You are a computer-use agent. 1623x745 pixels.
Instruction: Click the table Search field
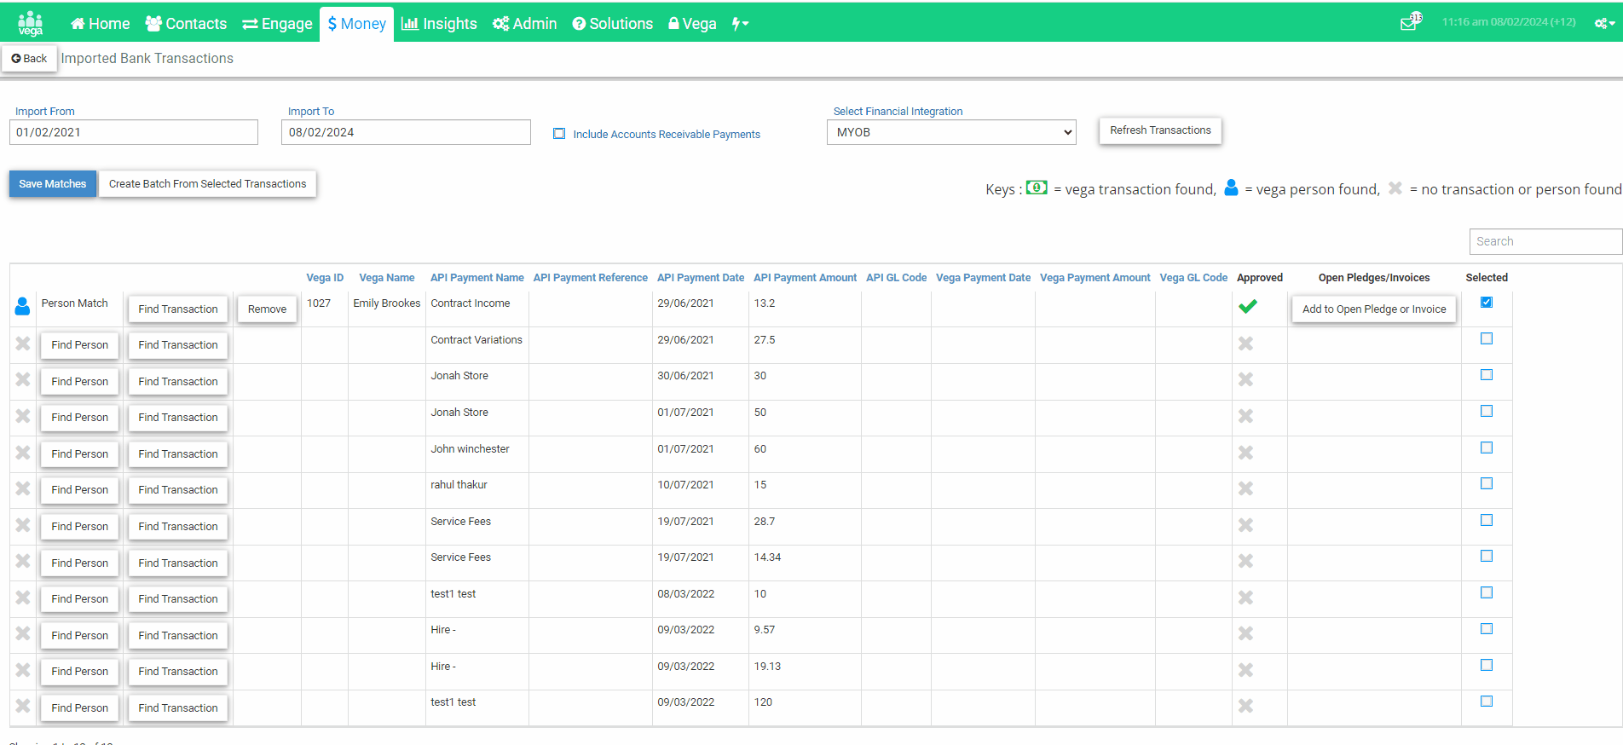1545,241
